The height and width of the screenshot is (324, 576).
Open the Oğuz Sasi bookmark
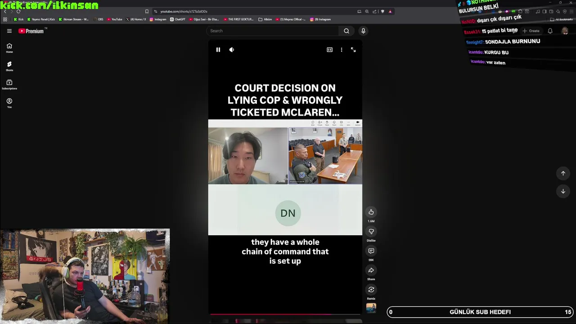(x=204, y=19)
